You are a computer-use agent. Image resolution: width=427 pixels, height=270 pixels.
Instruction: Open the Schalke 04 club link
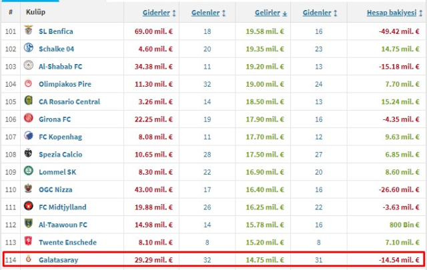coord(56,49)
